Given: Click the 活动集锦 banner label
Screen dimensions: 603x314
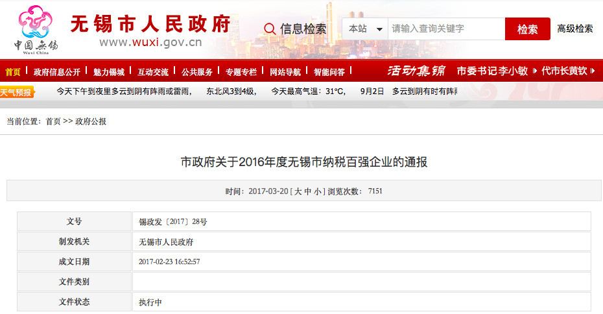Looking at the screenshot, I should pos(416,71).
